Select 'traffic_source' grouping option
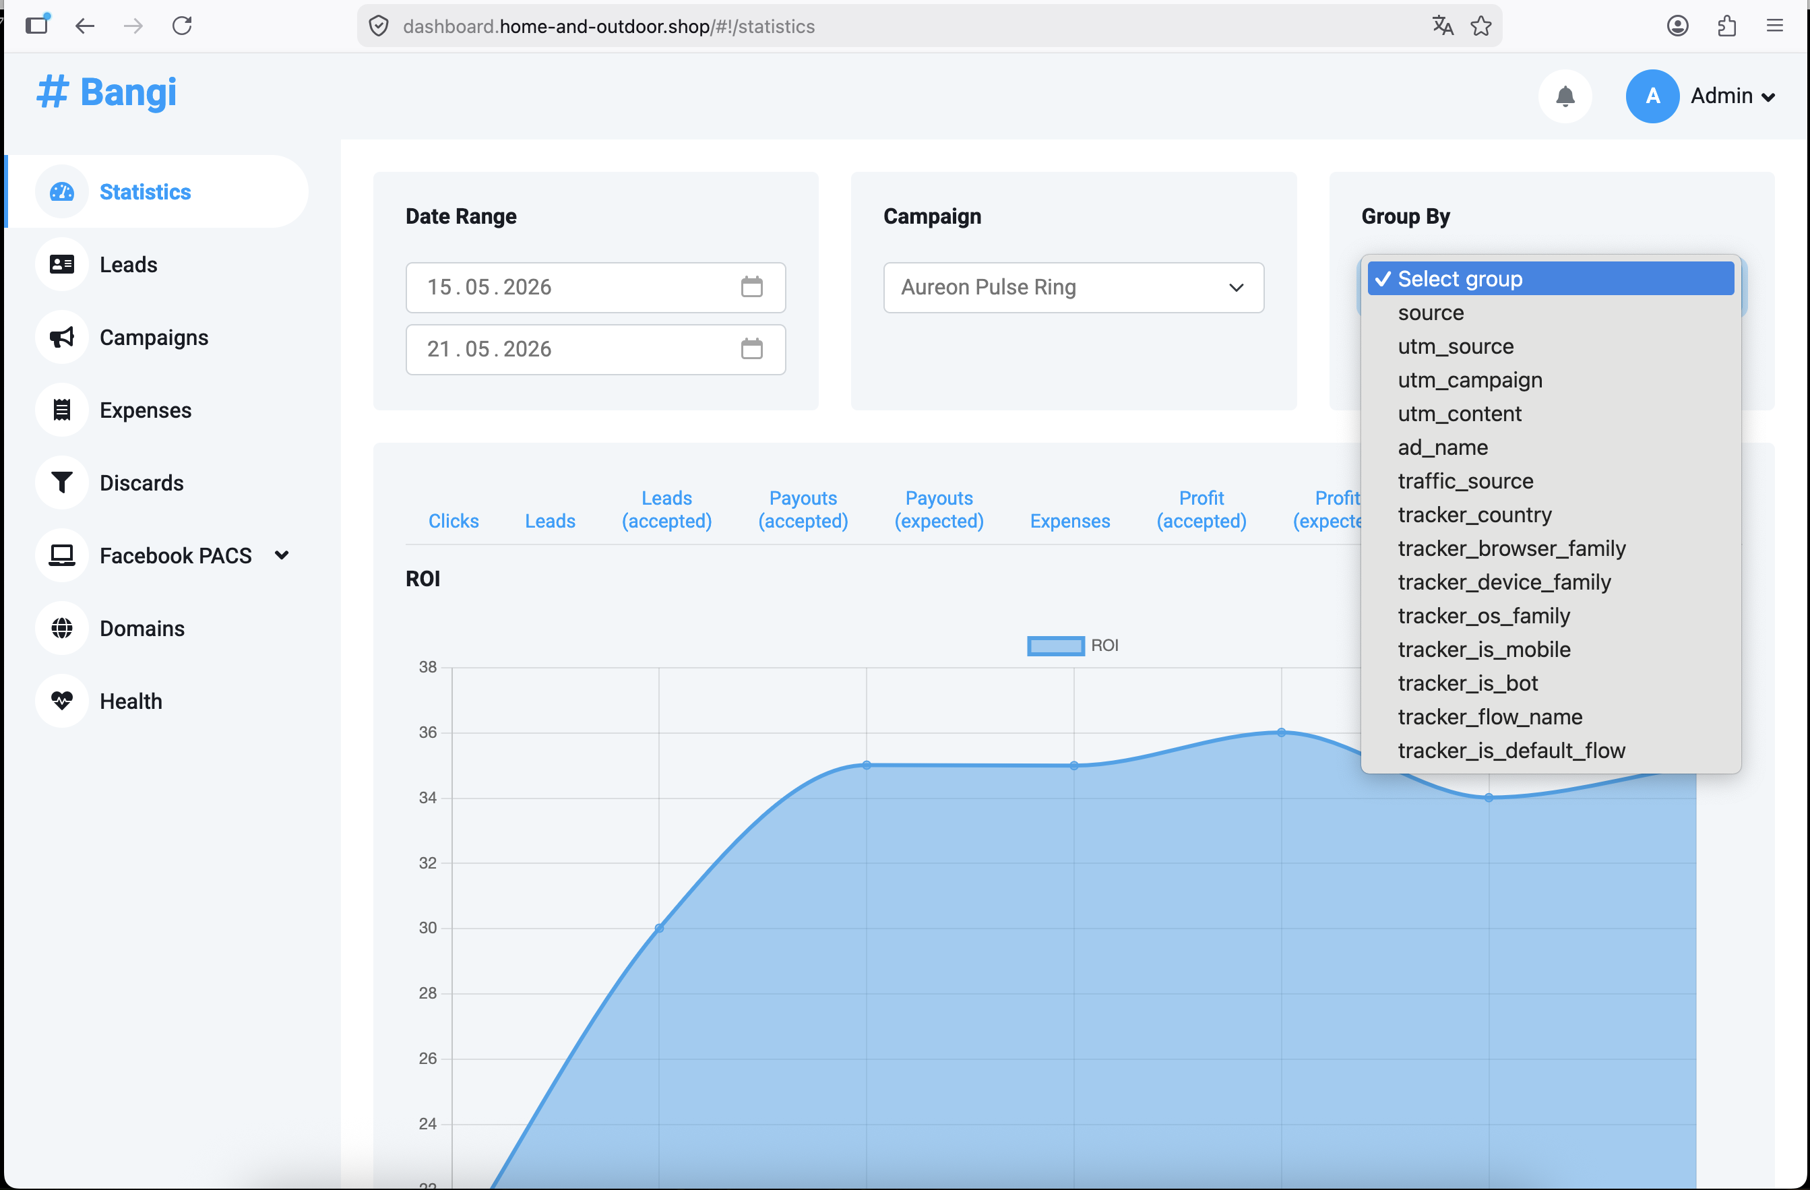Screen dimensions: 1810x1190 (x=1551, y=480)
